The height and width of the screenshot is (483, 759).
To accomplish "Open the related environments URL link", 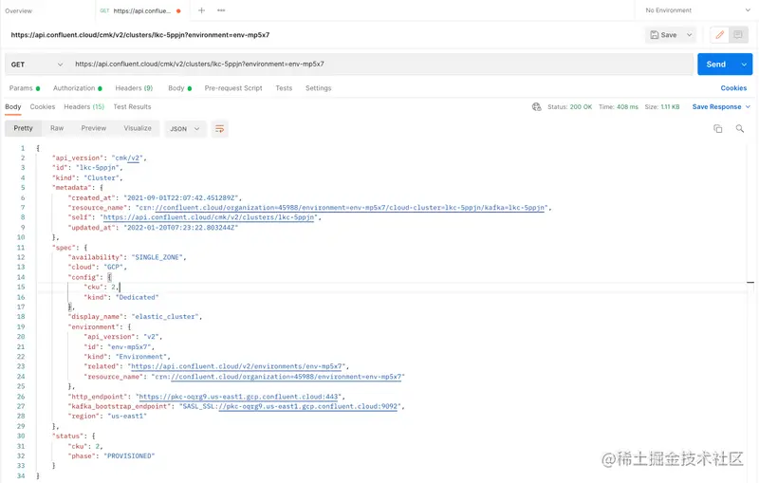I will point(236,366).
